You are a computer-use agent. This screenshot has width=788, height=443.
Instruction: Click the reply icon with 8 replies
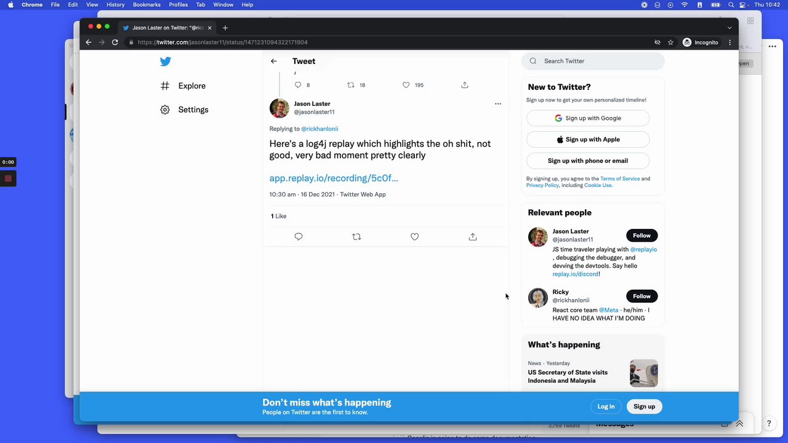tap(298, 85)
